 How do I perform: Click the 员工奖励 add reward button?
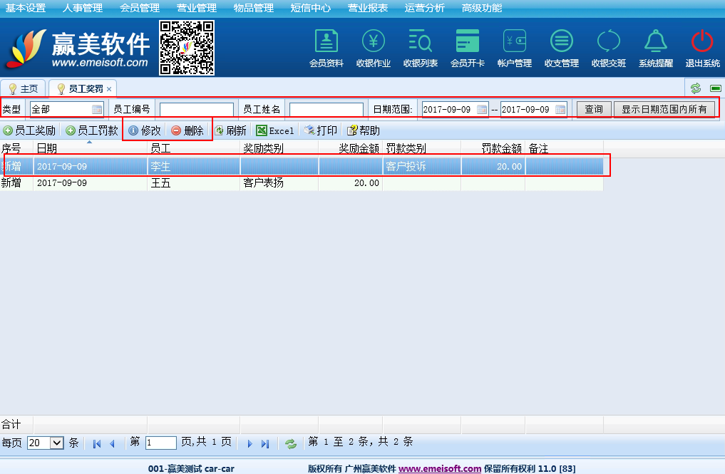point(30,130)
